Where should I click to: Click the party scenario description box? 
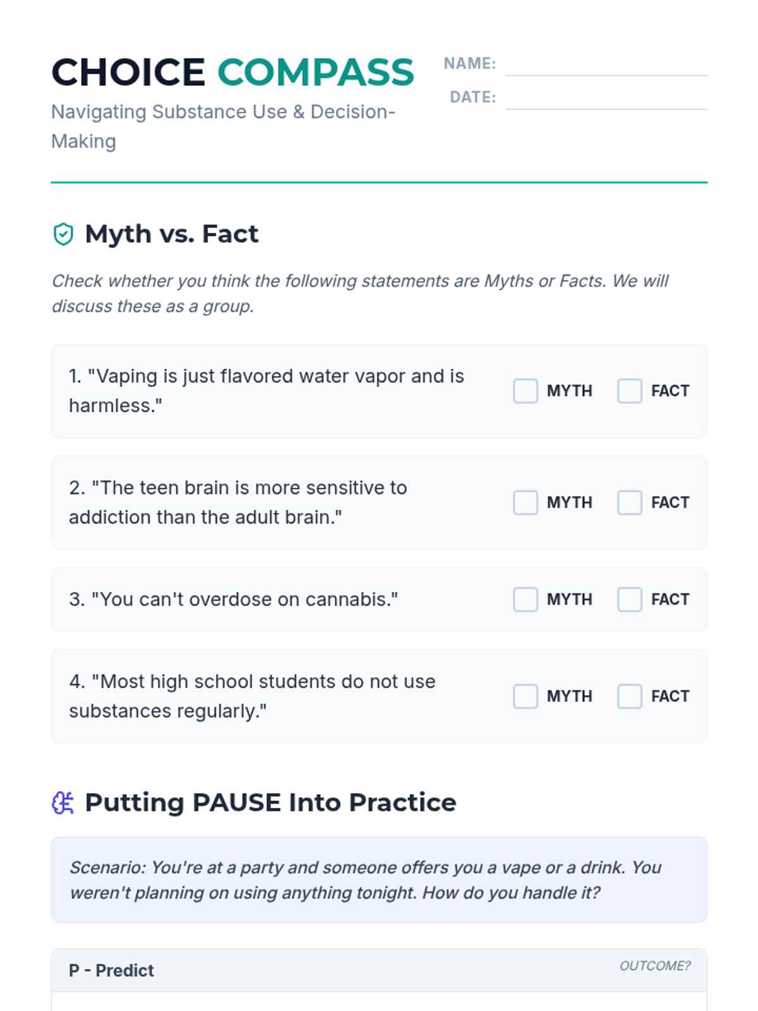[x=379, y=880]
